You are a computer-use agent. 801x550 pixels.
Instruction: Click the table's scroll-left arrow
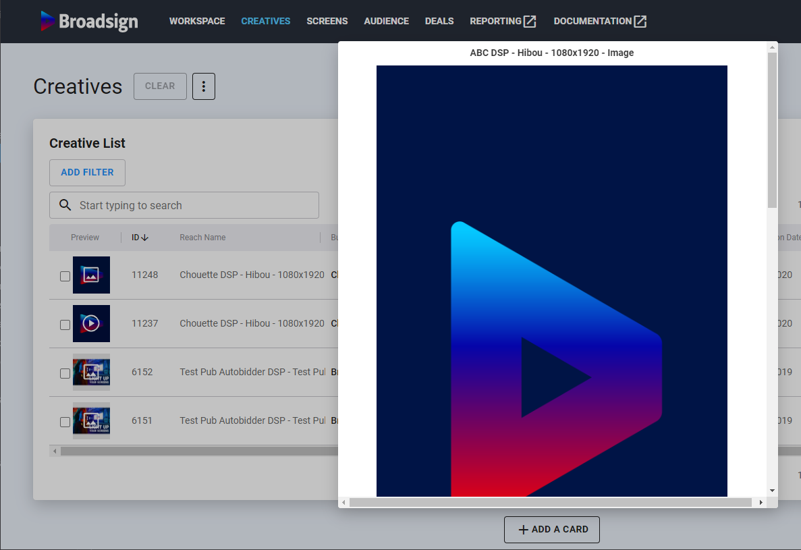coord(55,451)
